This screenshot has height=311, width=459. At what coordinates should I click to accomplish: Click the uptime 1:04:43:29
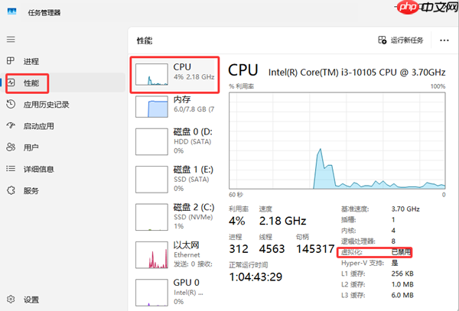[x=256, y=277]
